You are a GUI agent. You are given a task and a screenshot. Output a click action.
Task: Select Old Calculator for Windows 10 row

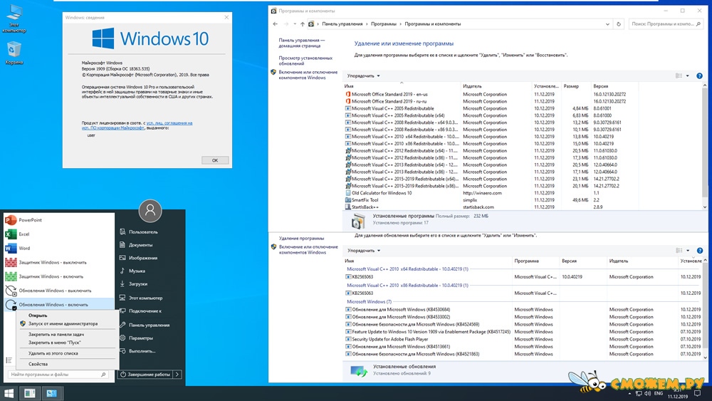(382, 193)
